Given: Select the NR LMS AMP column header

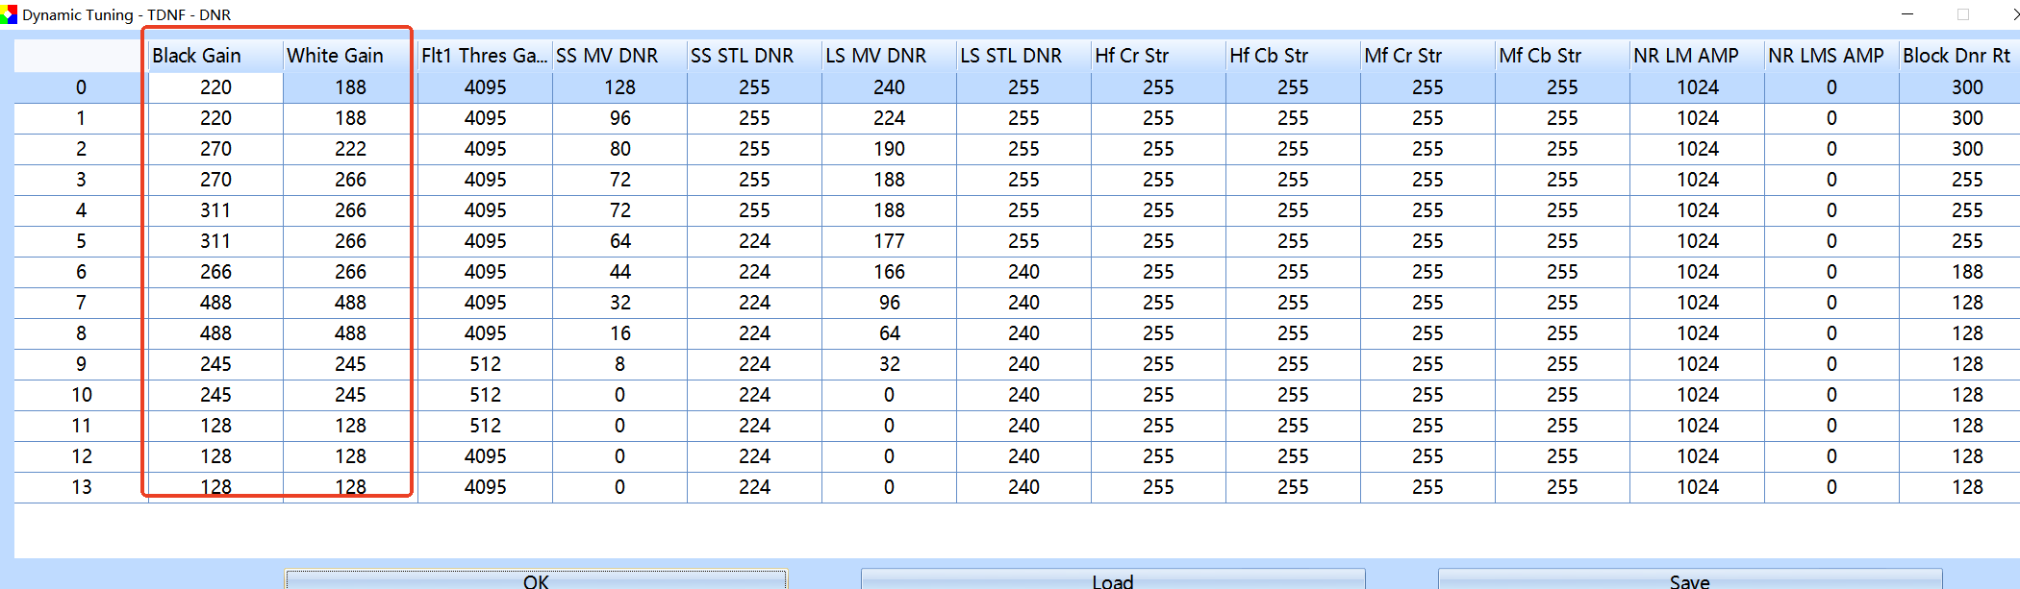Looking at the screenshot, I should [x=1831, y=56].
